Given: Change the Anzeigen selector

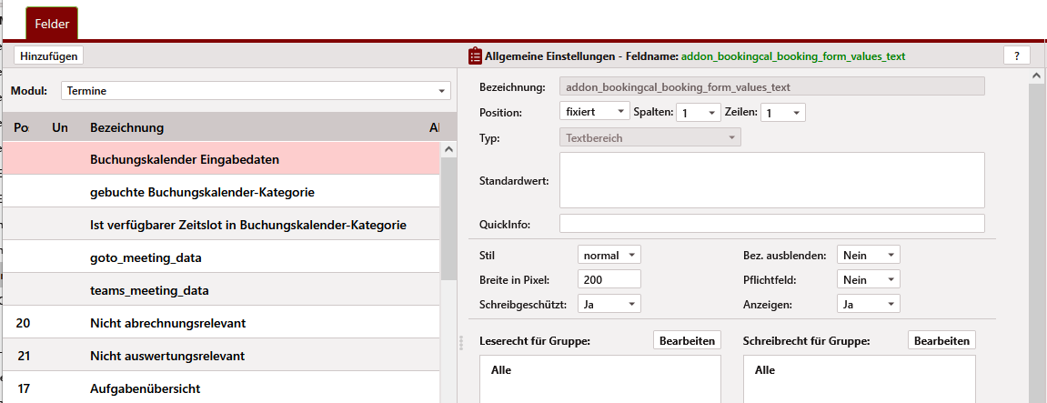Looking at the screenshot, I should [868, 305].
